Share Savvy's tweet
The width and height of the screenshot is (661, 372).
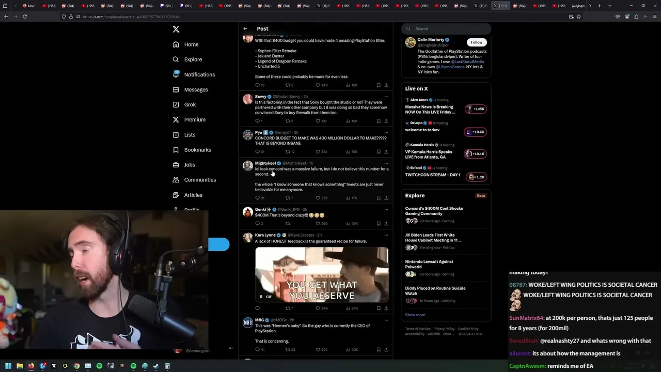386,121
